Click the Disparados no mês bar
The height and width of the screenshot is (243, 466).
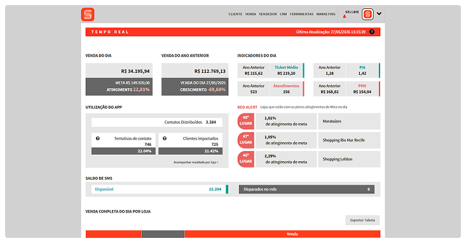click(306, 189)
